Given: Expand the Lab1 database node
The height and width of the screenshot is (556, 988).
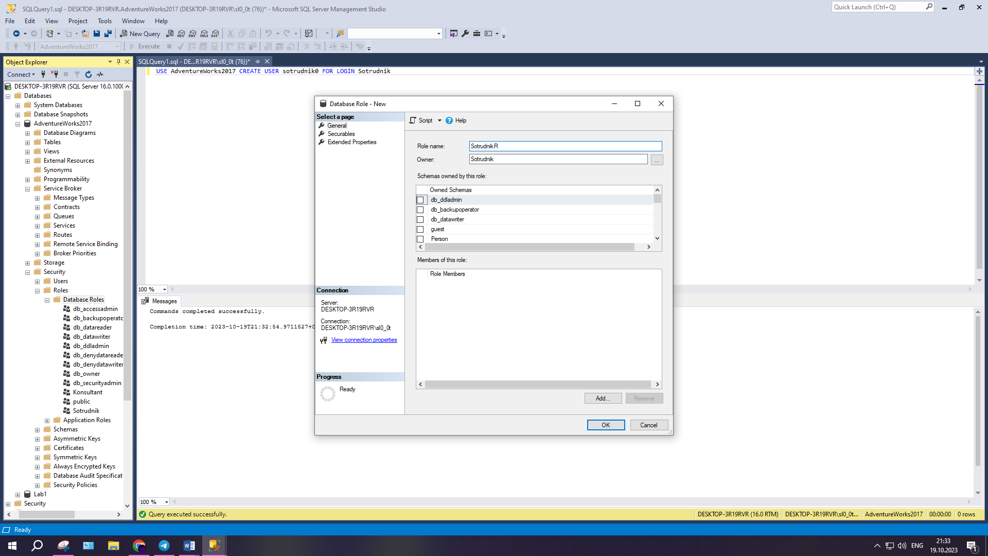Looking at the screenshot, I should (17, 495).
